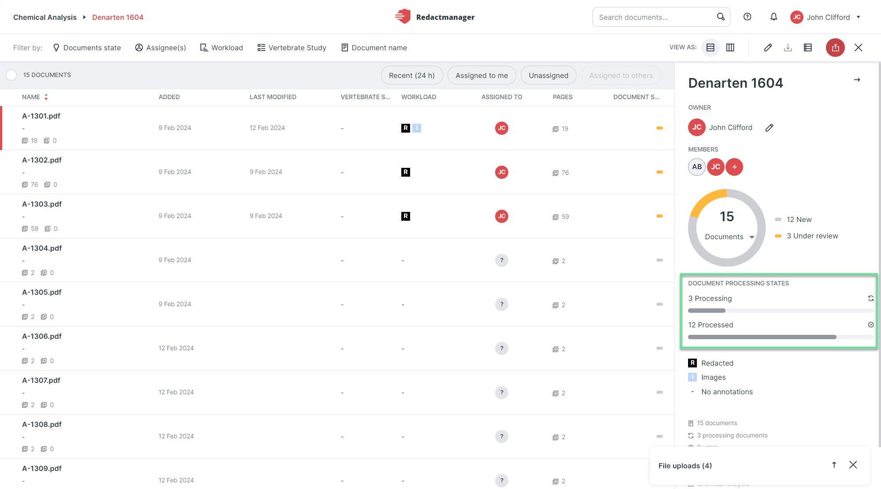
Task: Click the Images legend swatch
Action: pyautogui.click(x=692, y=377)
